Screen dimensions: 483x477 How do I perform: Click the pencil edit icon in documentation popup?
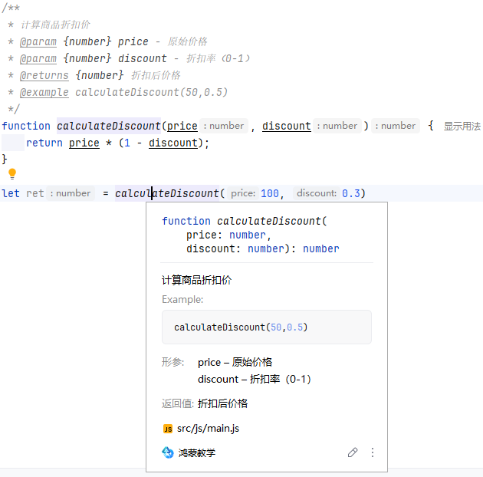tap(353, 452)
